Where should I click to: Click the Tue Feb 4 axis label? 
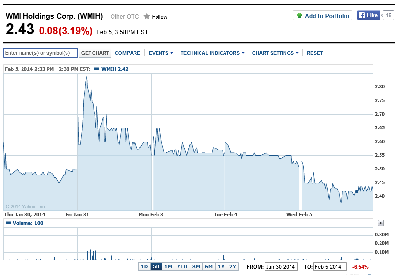coord(225,214)
